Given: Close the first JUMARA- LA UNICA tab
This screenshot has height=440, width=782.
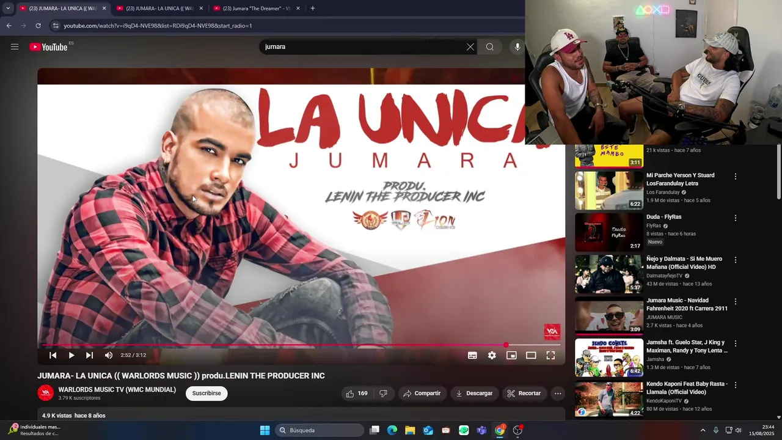Looking at the screenshot, I should [x=104, y=9].
